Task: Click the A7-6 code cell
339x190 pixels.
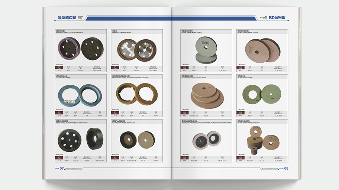Action: click(240, 161)
